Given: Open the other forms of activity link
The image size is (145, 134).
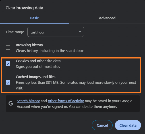Looking at the screenshot, I should click(66, 101).
